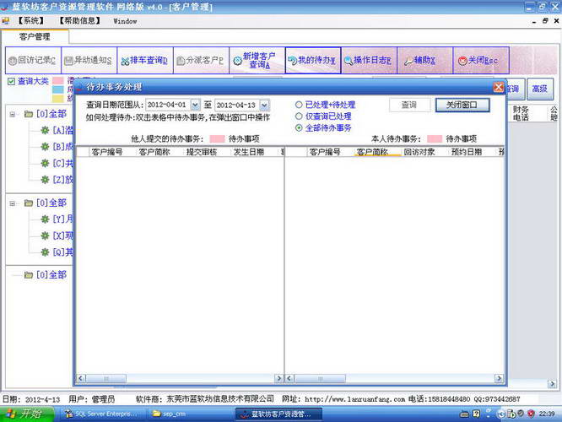Select the [X] gear tree item
This screenshot has width=562, height=422.
coord(57,235)
